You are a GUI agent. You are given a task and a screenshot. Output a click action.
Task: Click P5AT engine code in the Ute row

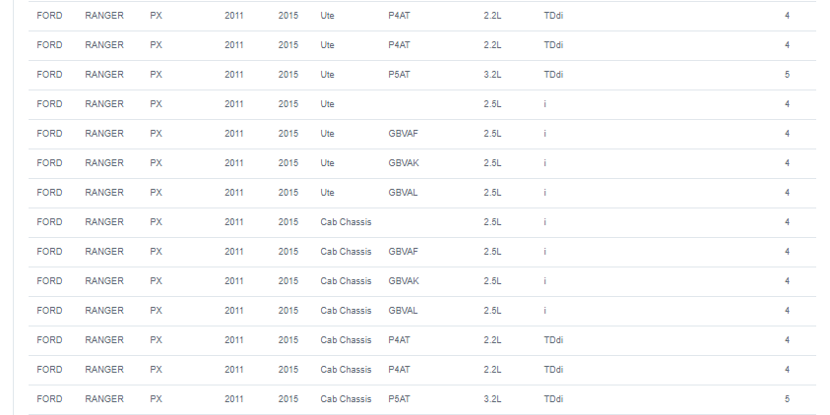[399, 75]
